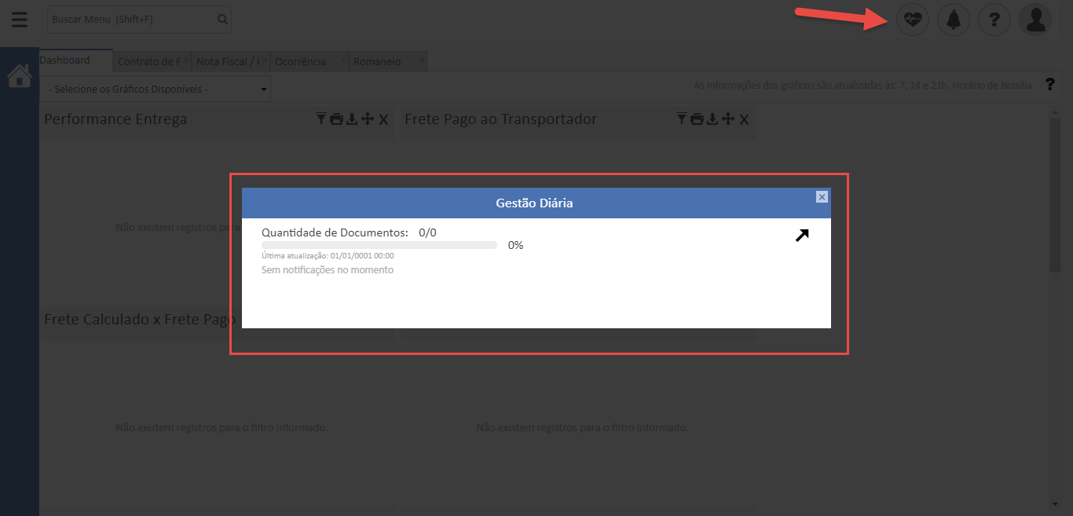Image resolution: width=1073 pixels, height=516 pixels.
Task: Download the Performance Entrega chart
Action: point(352,119)
